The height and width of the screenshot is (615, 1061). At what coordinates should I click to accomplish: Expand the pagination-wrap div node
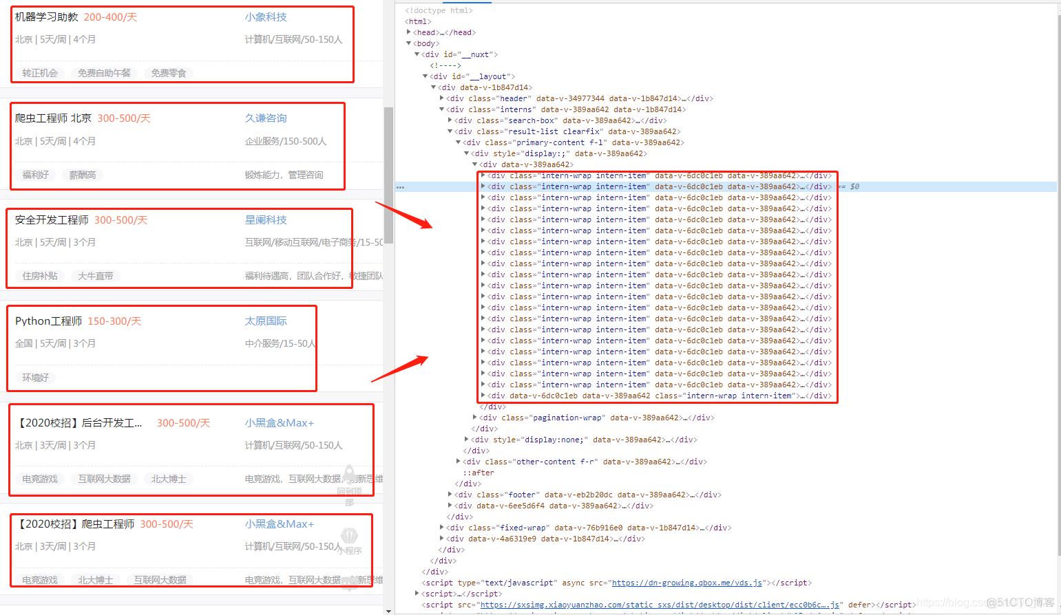pos(474,418)
